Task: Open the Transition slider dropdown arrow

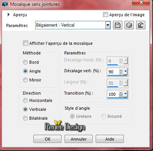Action: pyautogui.click(x=125, y=94)
